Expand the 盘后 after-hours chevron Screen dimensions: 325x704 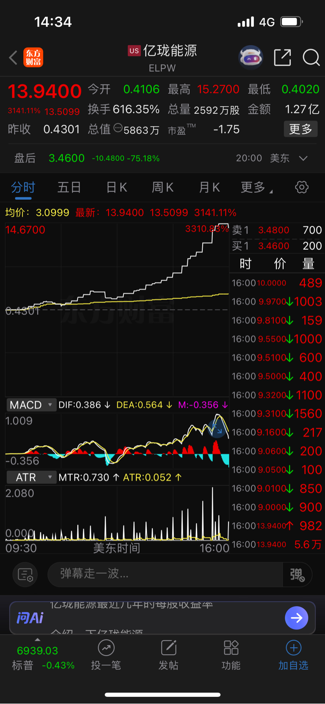(303, 158)
